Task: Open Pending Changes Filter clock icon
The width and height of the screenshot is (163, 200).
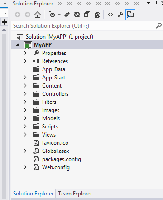Action: coord(52,15)
